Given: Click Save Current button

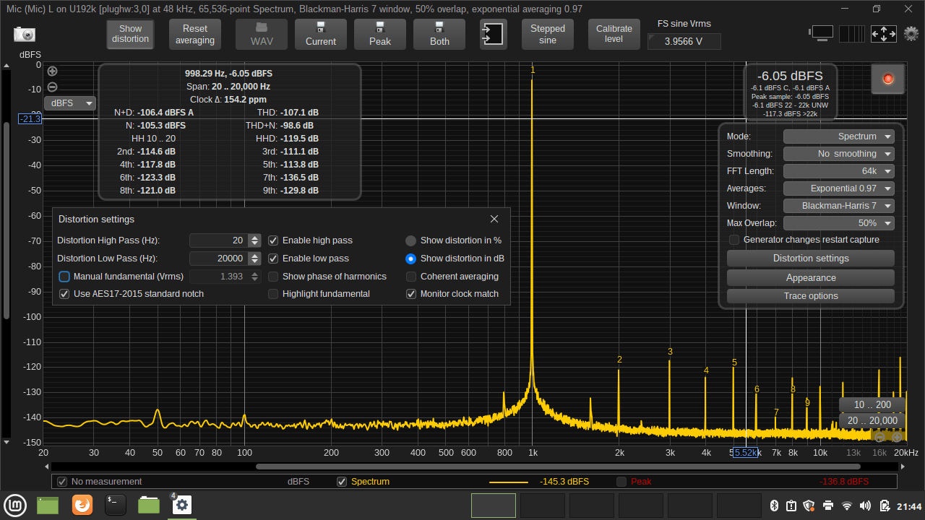Looking at the screenshot, I should click(x=321, y=34).
